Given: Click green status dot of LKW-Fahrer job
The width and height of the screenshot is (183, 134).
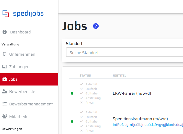Looking at the screenshot, I should pyautogui.click(x=72, y=93).
